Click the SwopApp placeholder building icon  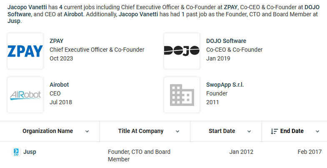click(x=182, y=95)
